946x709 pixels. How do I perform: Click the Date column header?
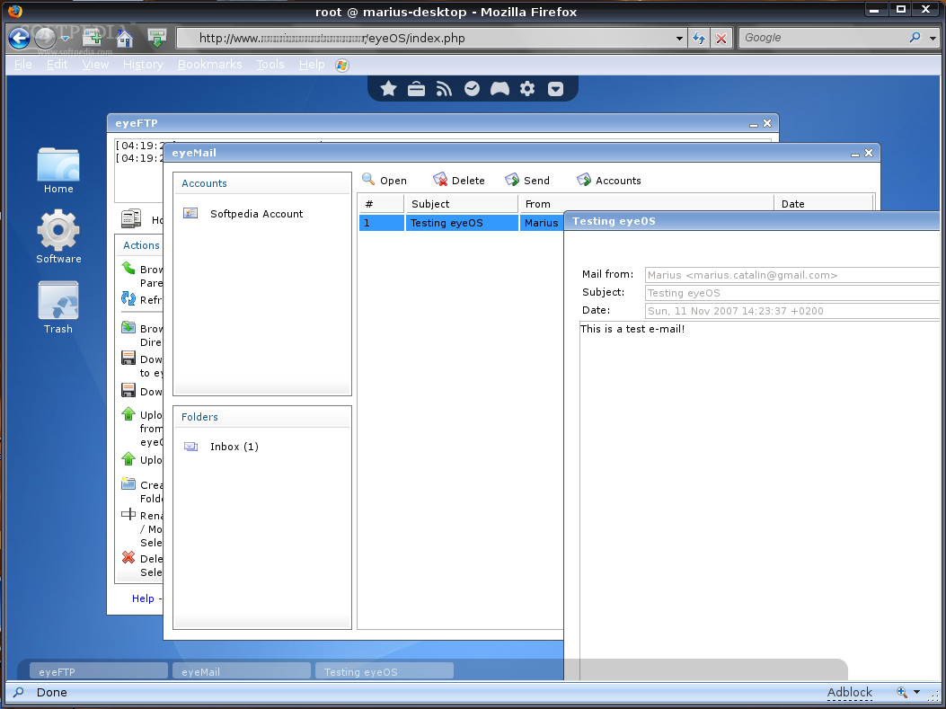tap(824, 204)
